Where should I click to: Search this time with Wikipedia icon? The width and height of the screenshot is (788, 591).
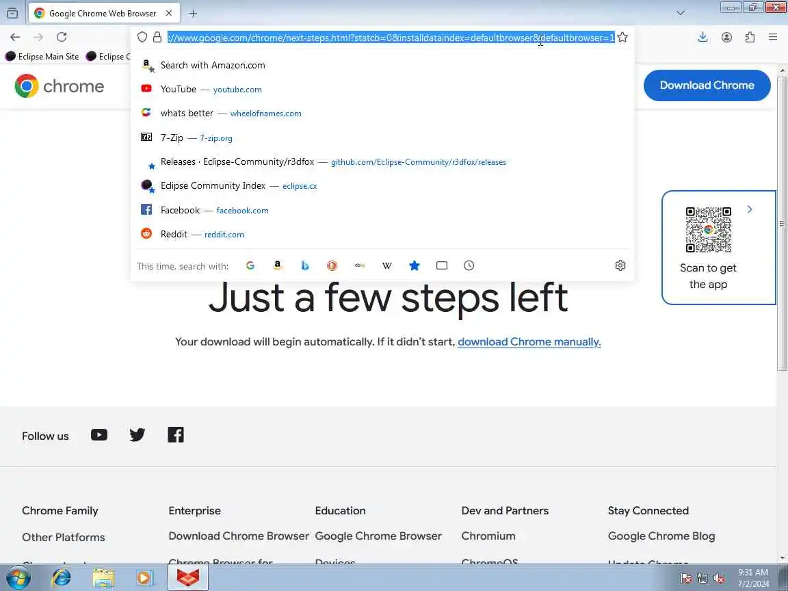[387, 265]
